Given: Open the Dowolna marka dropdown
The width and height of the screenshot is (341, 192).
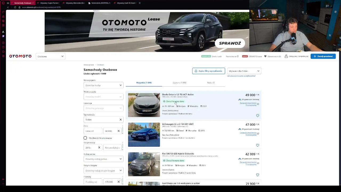Looking at the screenshot, I should [103, 85].
